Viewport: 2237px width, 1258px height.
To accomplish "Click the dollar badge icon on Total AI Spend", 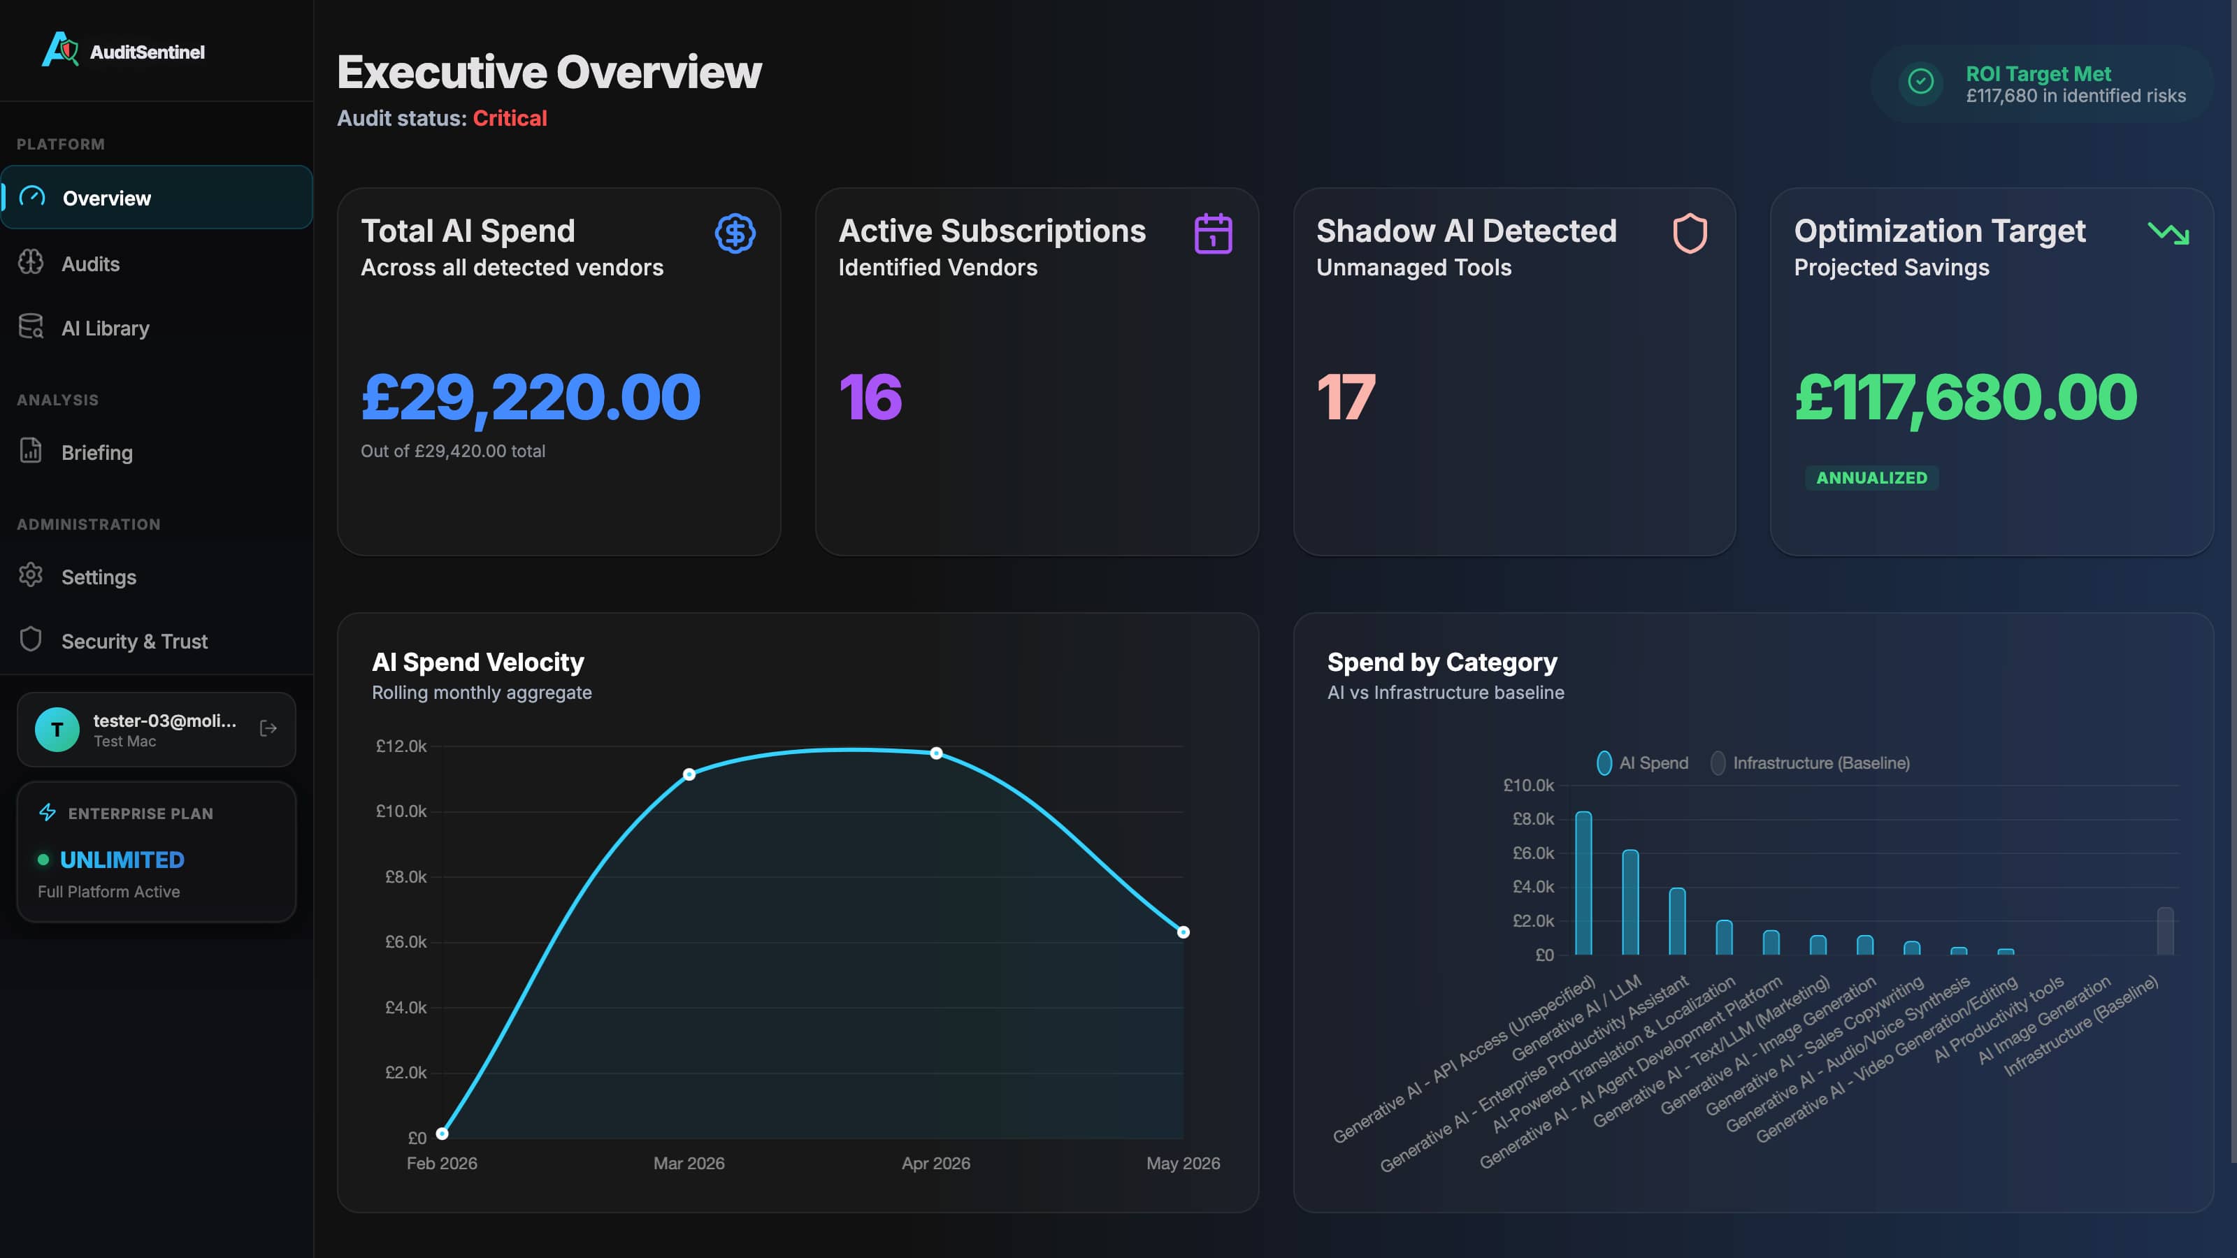I will [735, 233].
